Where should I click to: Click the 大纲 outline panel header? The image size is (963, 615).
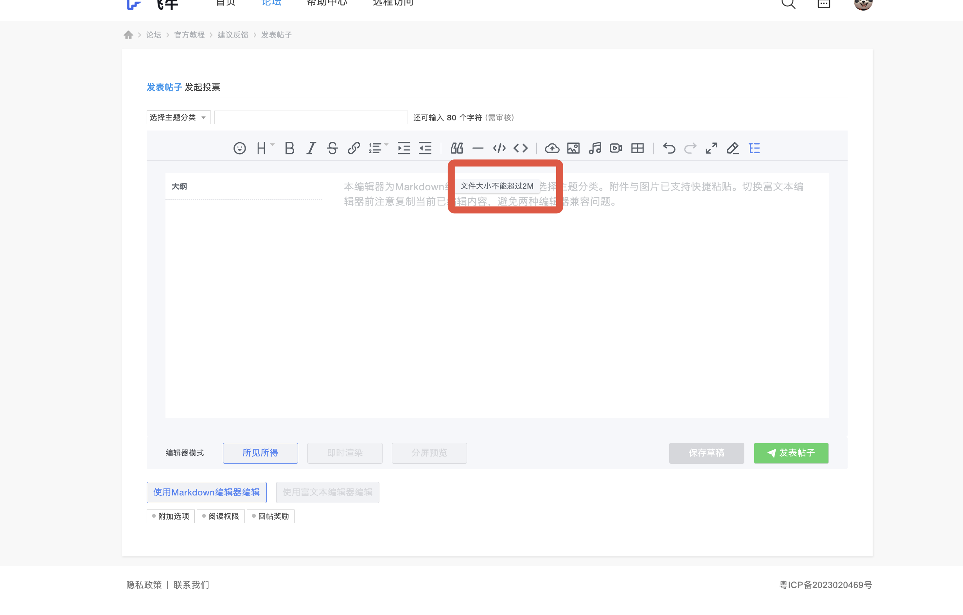point(179,186)
